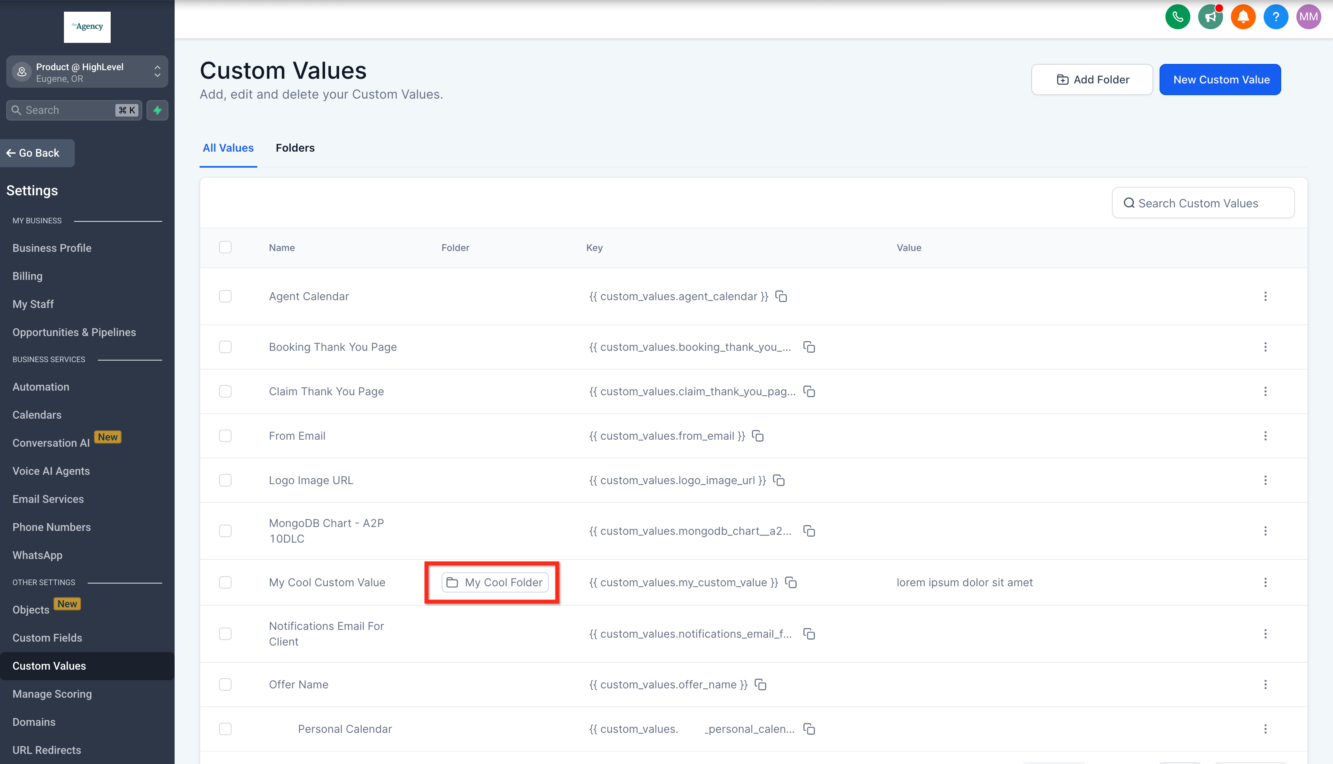Click the green phone dialer icon
The image size is (1333, 764).
tap(1177, 17)
